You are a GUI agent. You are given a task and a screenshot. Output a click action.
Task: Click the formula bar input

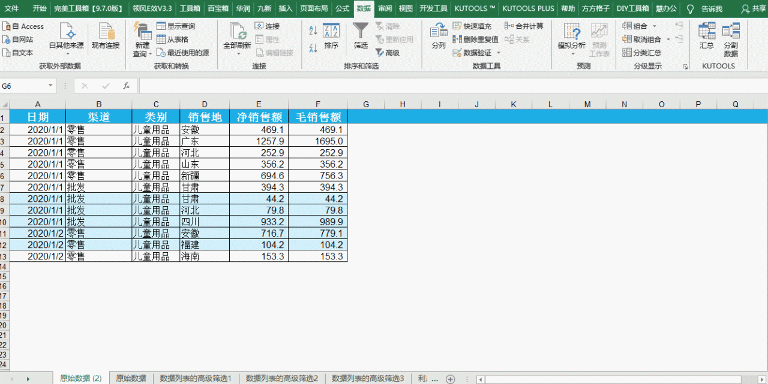click(x=453, y=86)
